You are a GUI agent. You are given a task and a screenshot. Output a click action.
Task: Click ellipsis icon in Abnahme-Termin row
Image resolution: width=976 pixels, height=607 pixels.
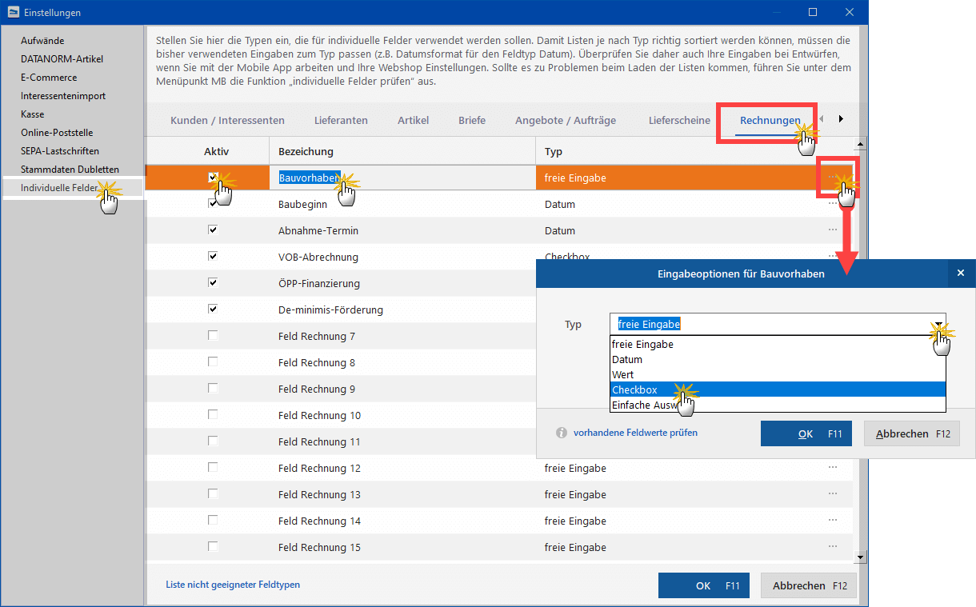point(832,230)
